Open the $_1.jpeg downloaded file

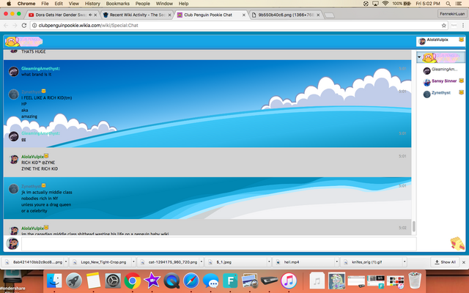click(237, 262)
